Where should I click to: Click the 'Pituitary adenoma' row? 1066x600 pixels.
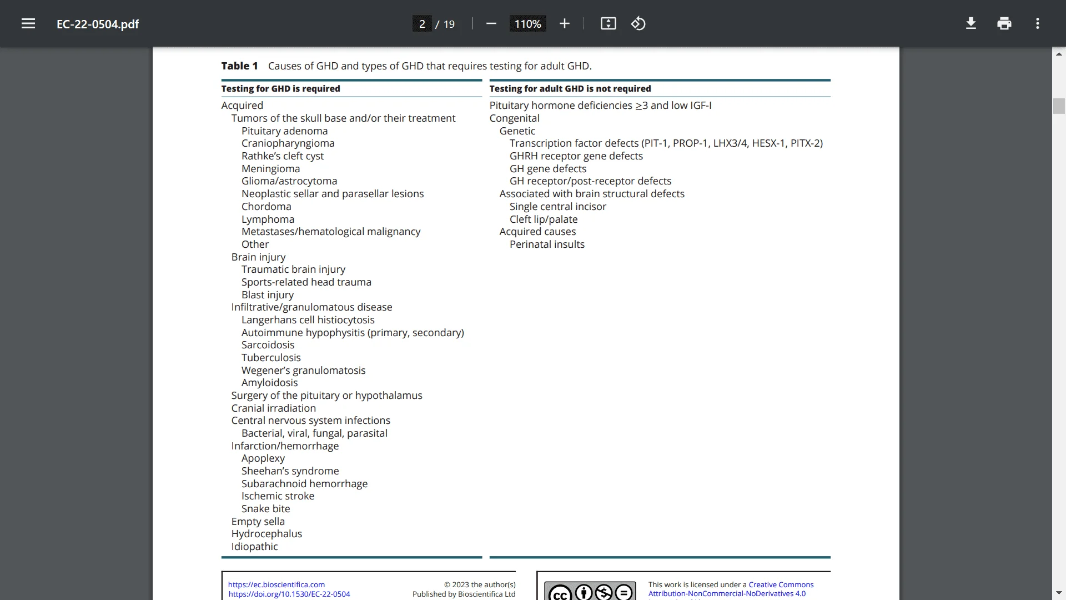click(284, 131)
